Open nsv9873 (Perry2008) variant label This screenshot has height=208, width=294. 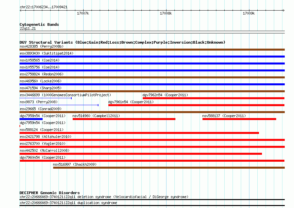[39, 102]
